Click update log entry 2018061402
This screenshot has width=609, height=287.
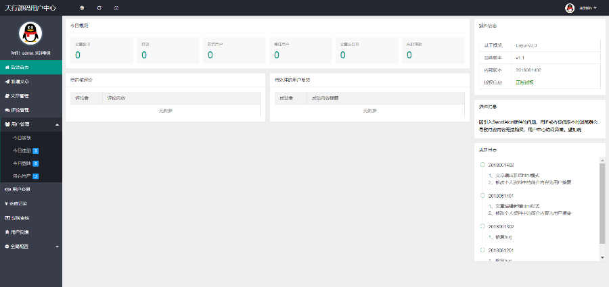pyautogui.click(x=501, y=165)
